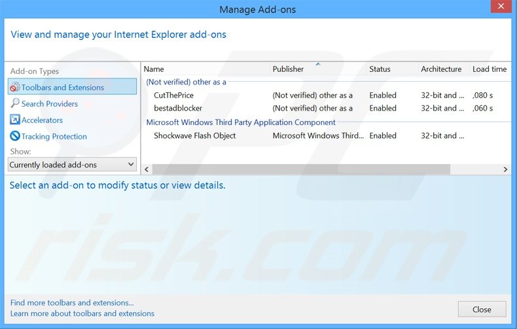Click publisher cell of bestadblocker row
The height and width of the screenshot is (329, 517).
(x=312, y=108)
